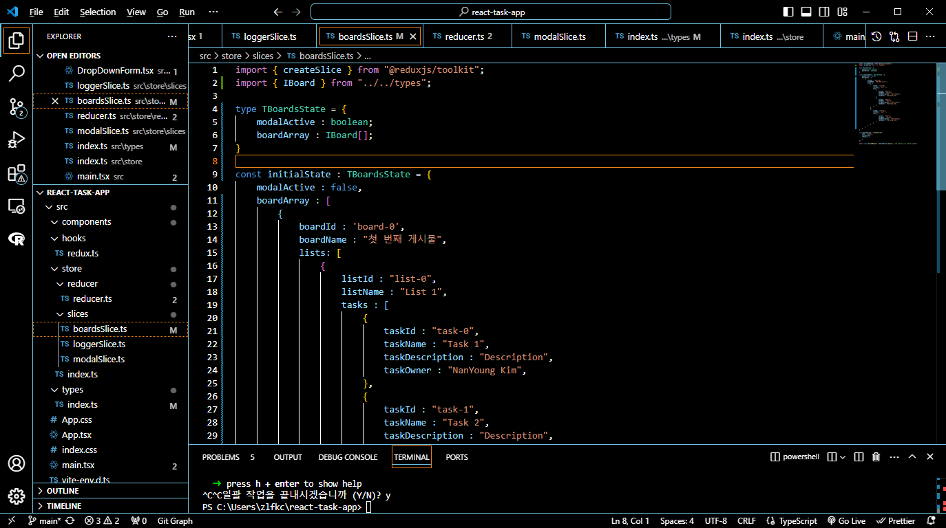Start Go Live server
946x528 pixels.
pyautogui.click(x=846, y=521)
